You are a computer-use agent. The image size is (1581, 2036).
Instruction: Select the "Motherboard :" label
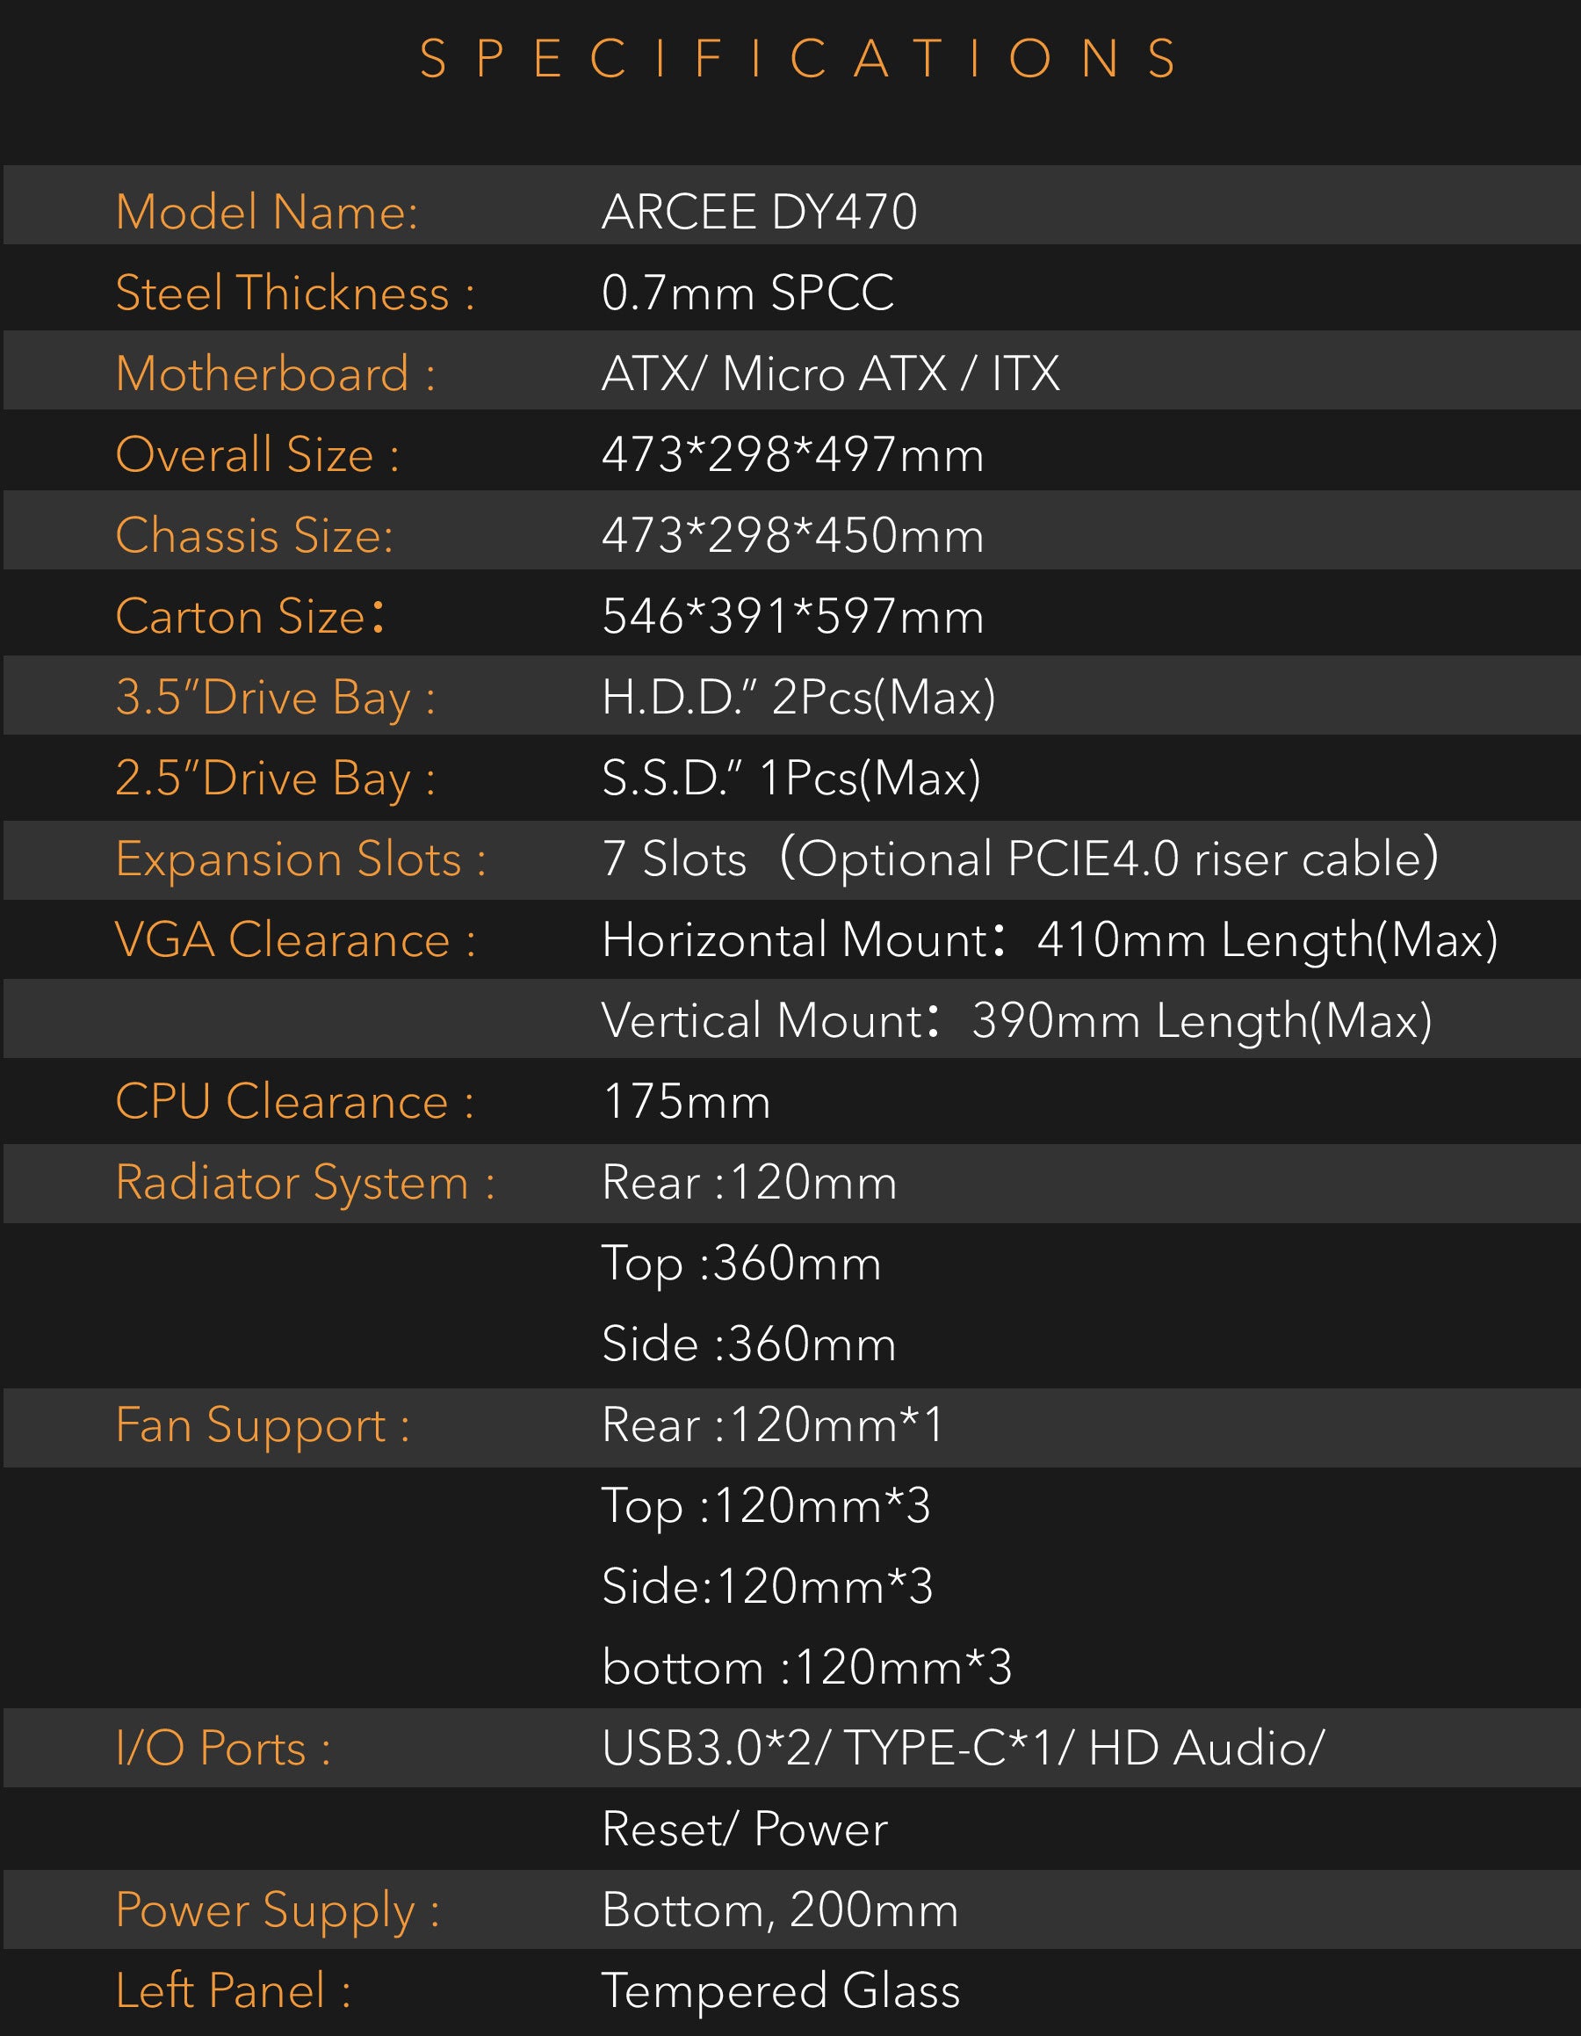click(276, 373)
